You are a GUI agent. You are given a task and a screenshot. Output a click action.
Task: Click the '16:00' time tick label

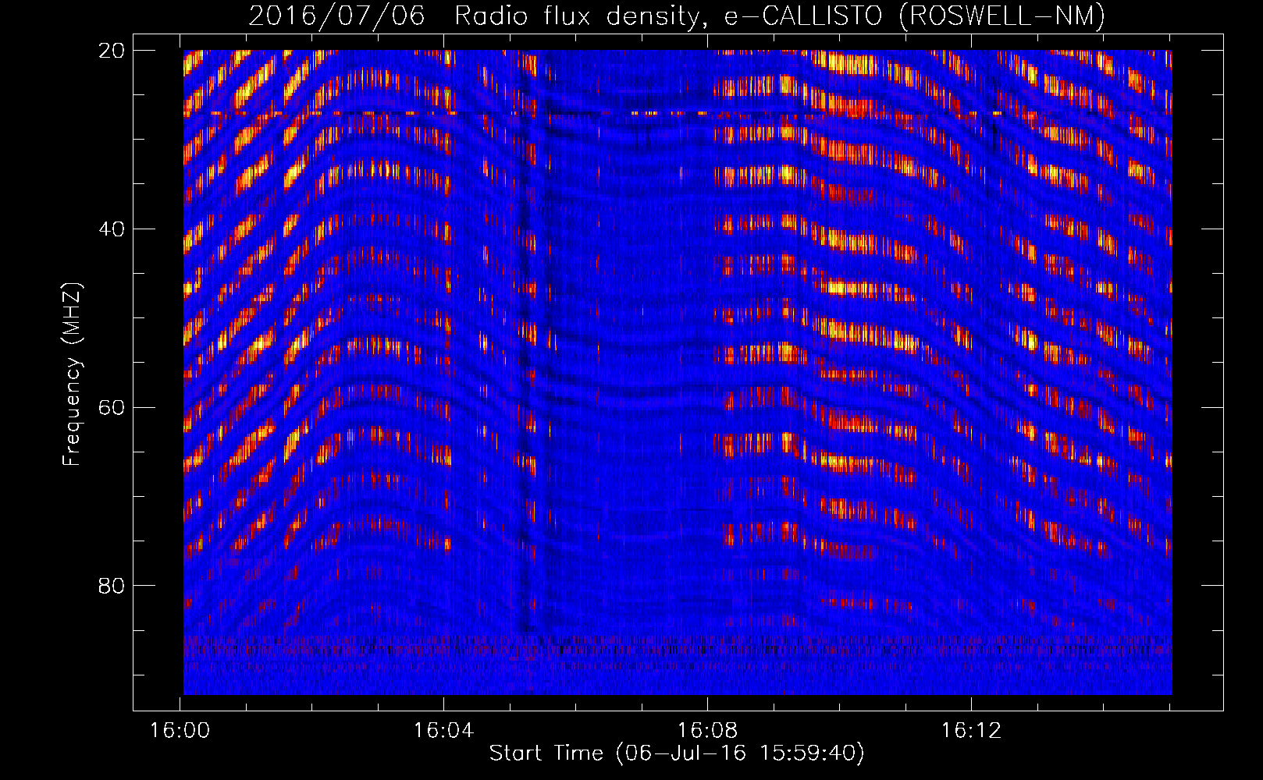[x=180, y=731]
